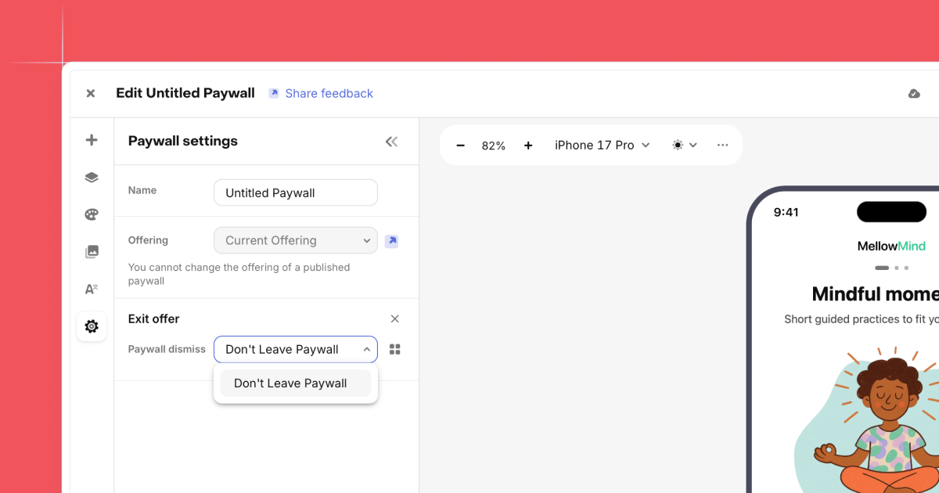
Task: Open the iPhone 17 Pro device dropdown
Action: tap(603, 146)
